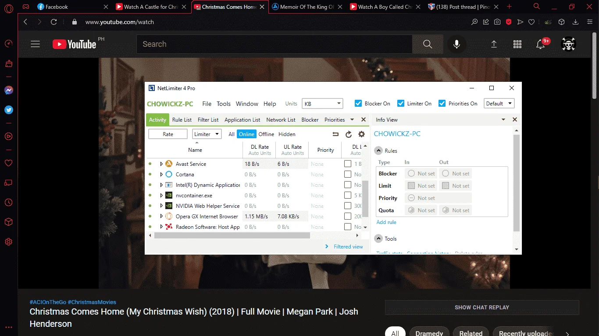
Task: Open the YouTube account avatar menu
Action: click(x=568, y=44)
